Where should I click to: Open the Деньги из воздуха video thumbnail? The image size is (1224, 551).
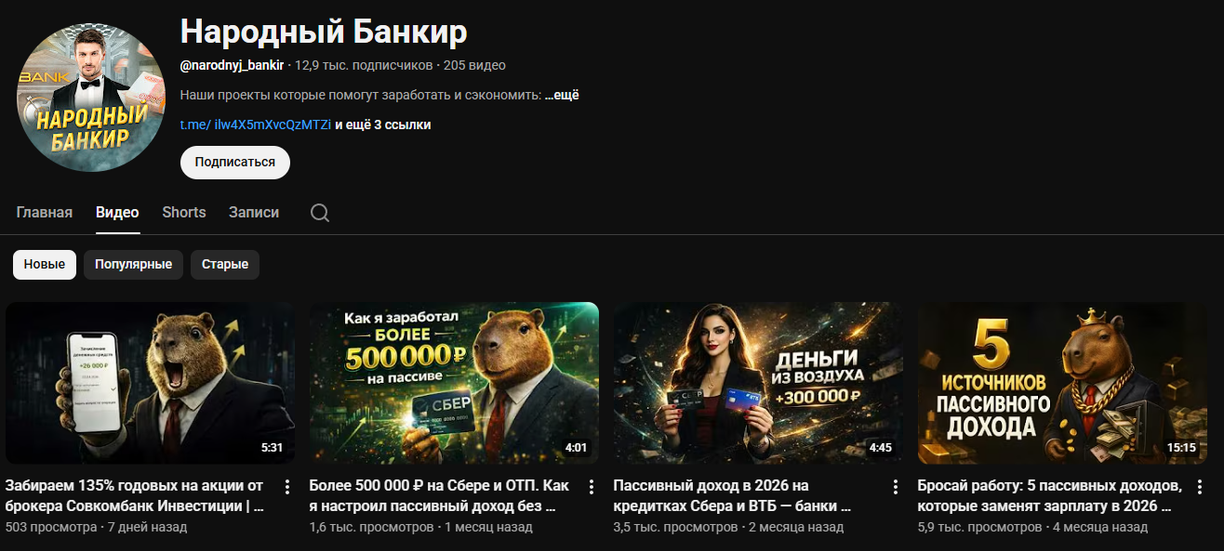click(x=758, y=383)
